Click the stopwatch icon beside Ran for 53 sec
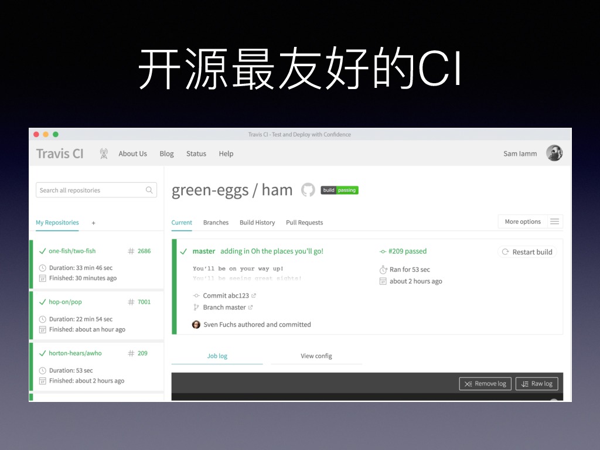The image size is (600, 450). tap(383, 270)
